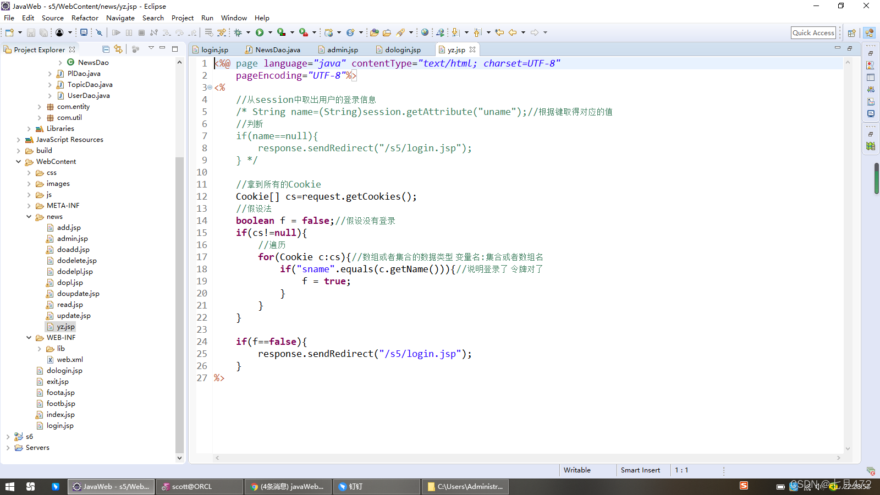880x495 pixels.
Task: Open the New wizard toolbar icon
Action: point(8,32)
